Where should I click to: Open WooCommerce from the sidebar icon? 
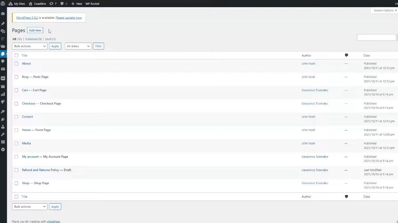click(3, 78)
